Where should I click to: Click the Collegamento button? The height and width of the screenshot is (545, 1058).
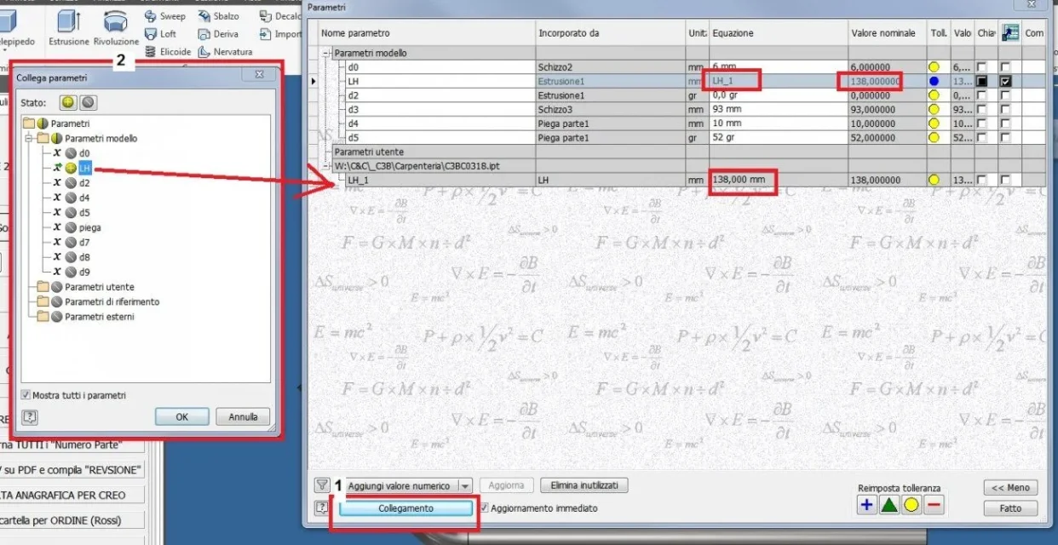tap(405, 508)
